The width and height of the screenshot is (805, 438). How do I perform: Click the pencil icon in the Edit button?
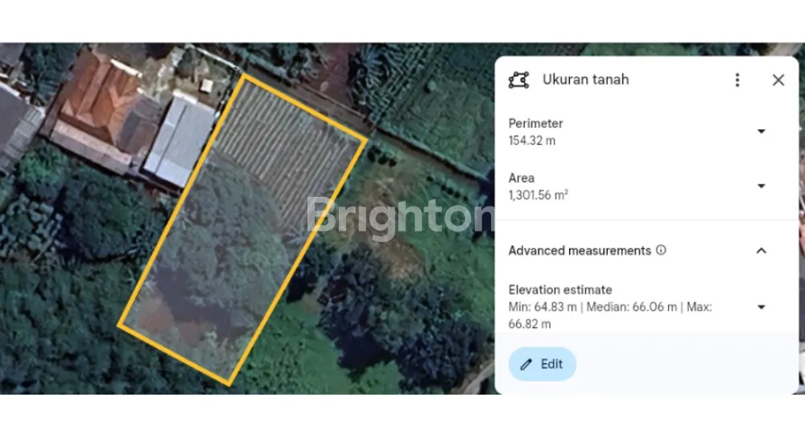click(526, 364)
